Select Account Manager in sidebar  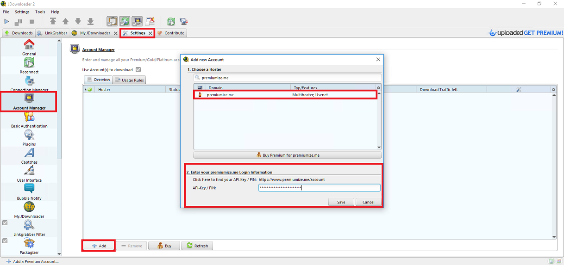tap(29, 102)
